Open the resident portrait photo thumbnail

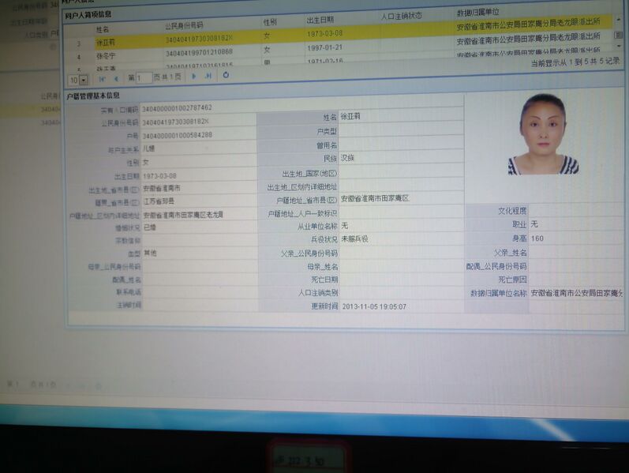pos(544,134)
